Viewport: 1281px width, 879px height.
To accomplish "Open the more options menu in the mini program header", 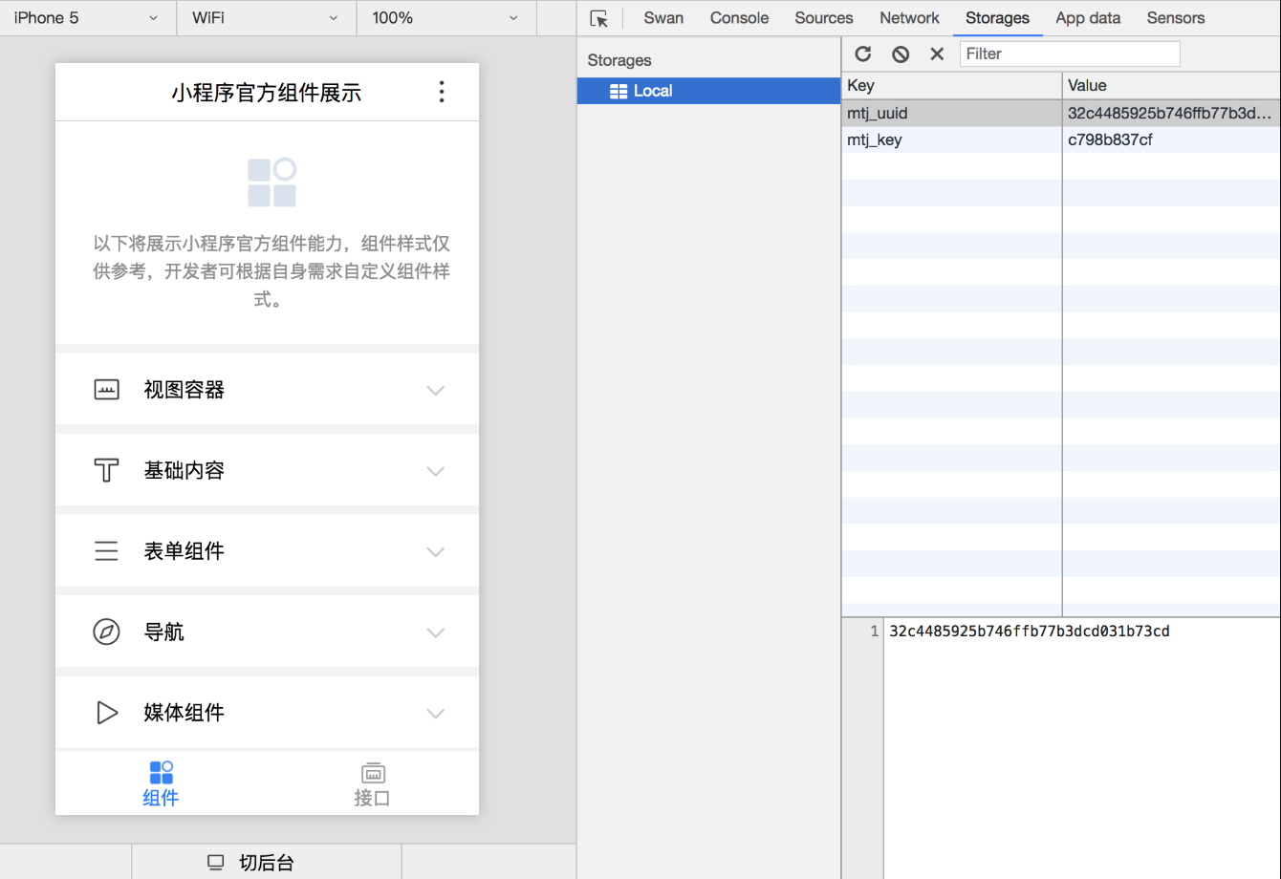I will click(x=442, y=92).
